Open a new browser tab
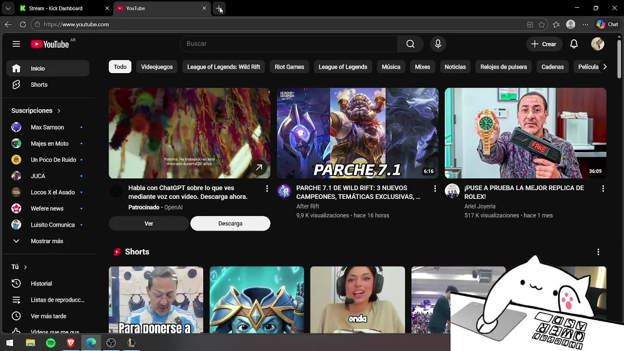 [219, 8]
